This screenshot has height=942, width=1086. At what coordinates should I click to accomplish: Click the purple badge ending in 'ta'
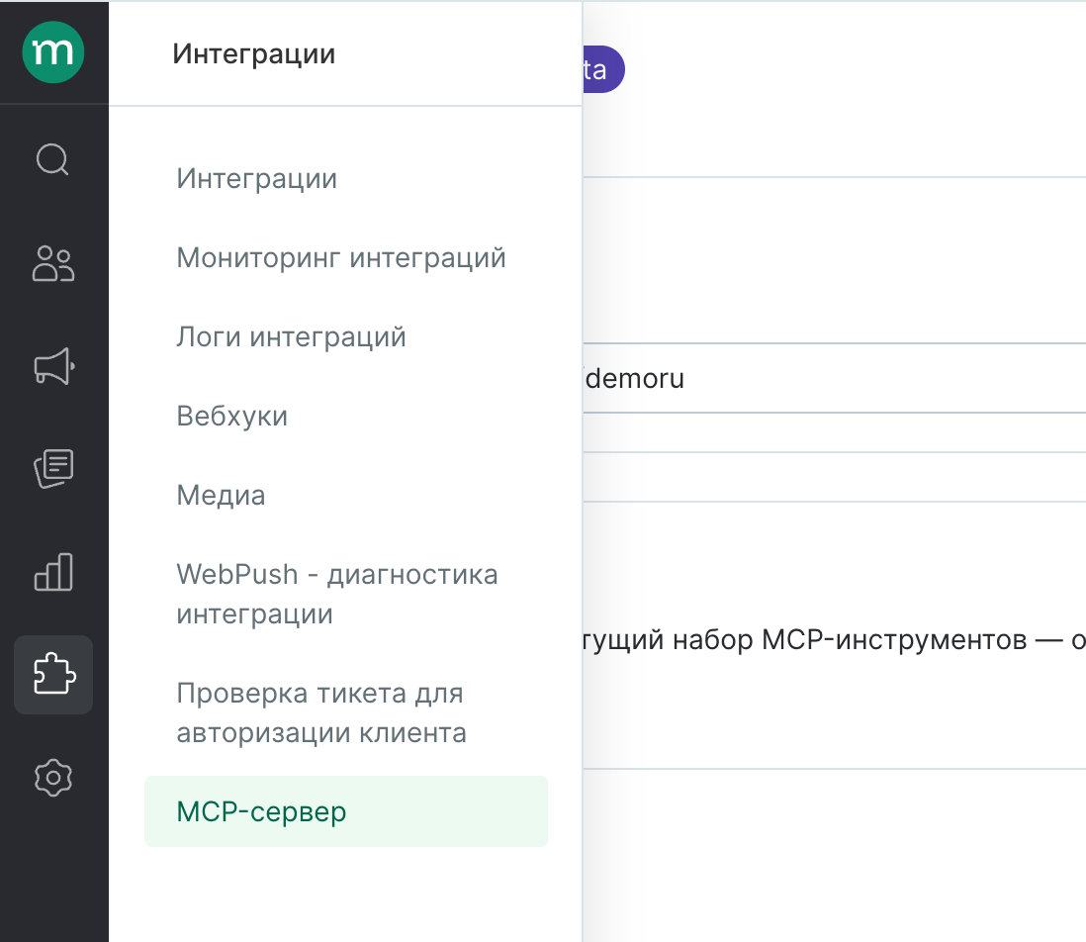pyautogui.click(x=603, y=69)
